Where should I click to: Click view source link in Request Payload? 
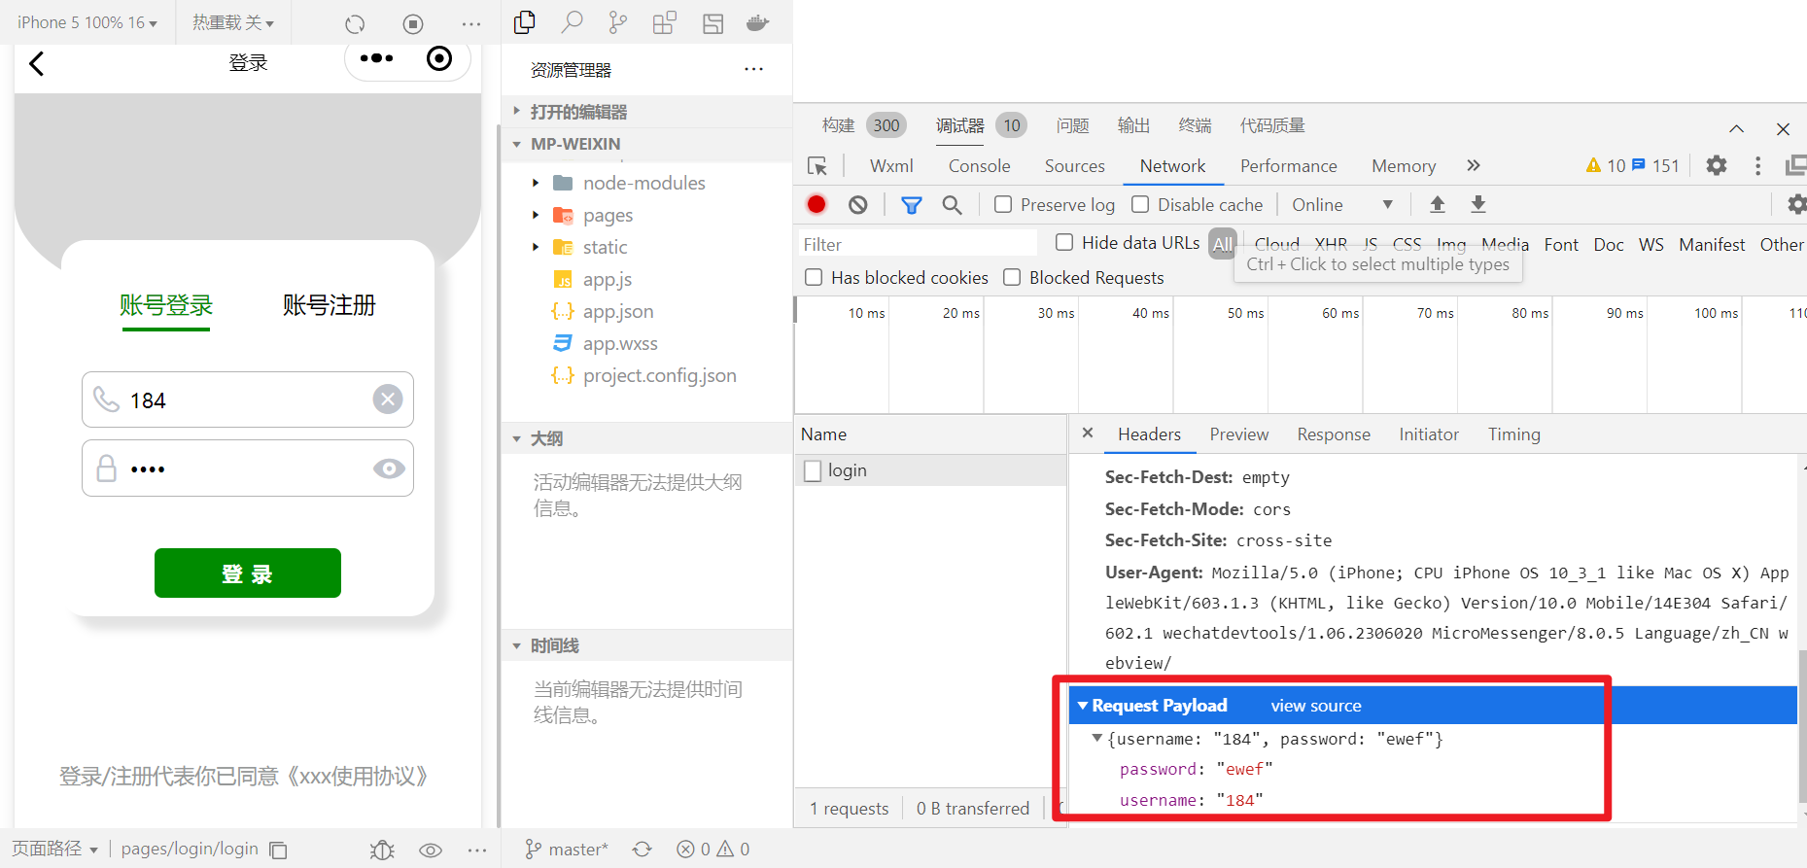point(1315,706)
